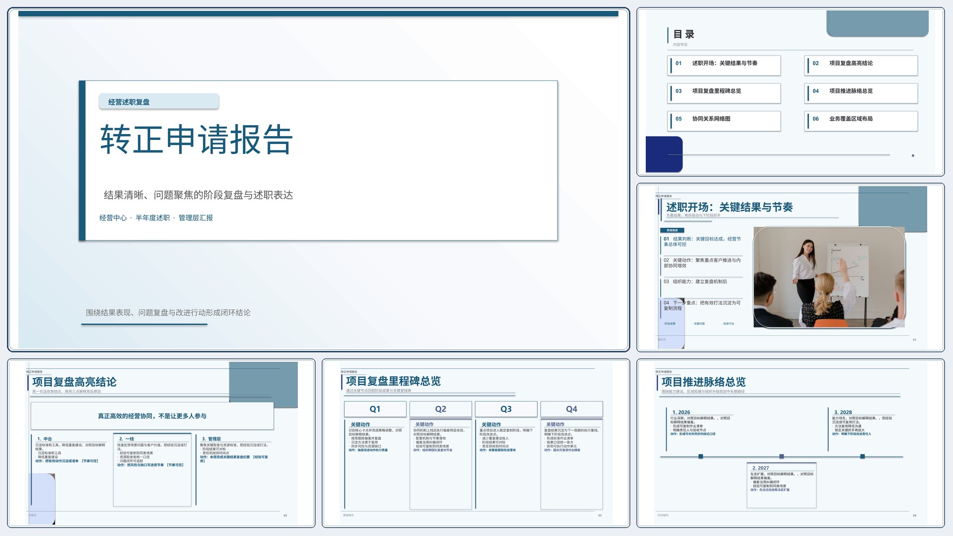Screen dimensions: 953x536
Task: Click the 经营述职复盘 tag on the cover
Action: pyautogui.click(x=159, y=102)
